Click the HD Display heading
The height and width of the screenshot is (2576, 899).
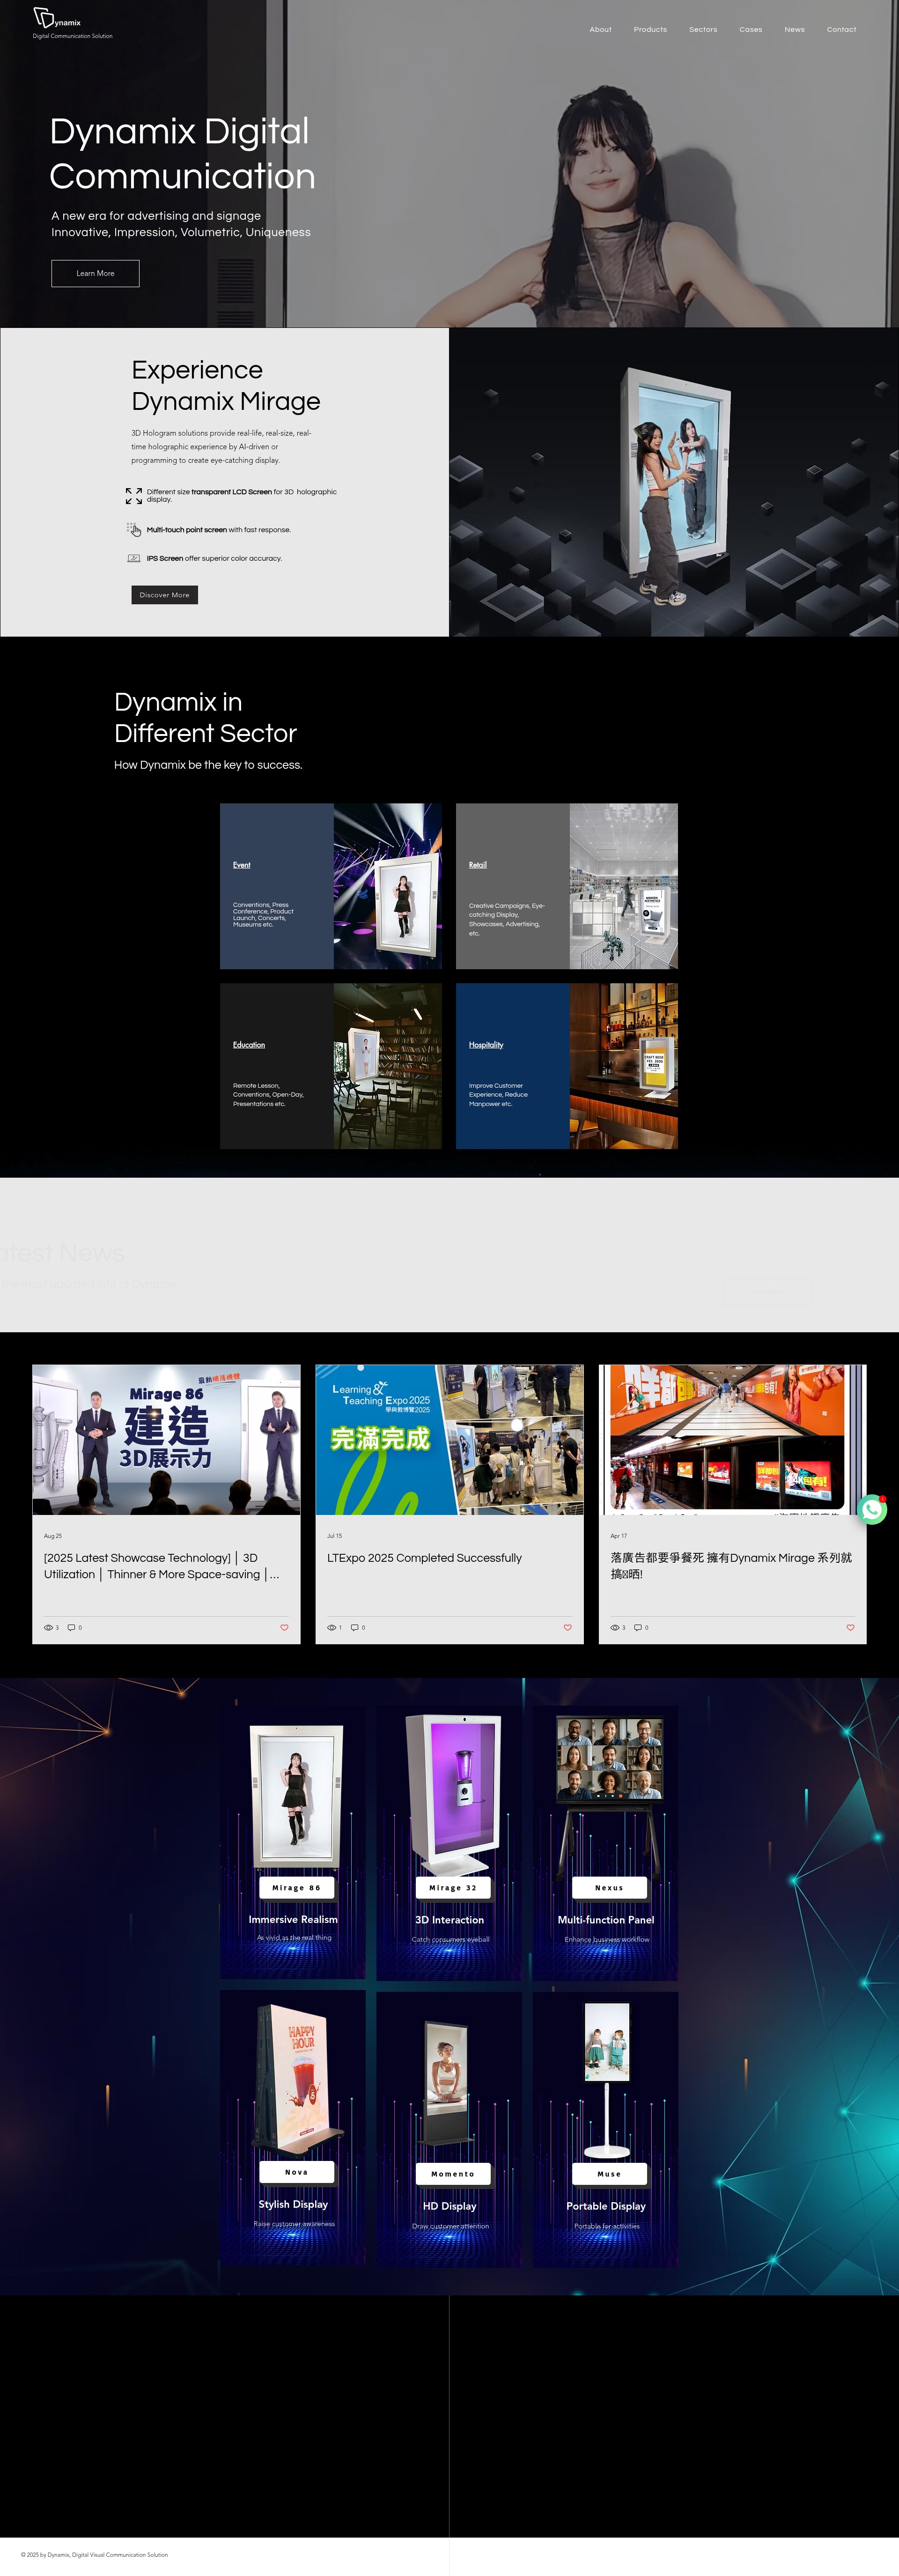coord(449,2205)
